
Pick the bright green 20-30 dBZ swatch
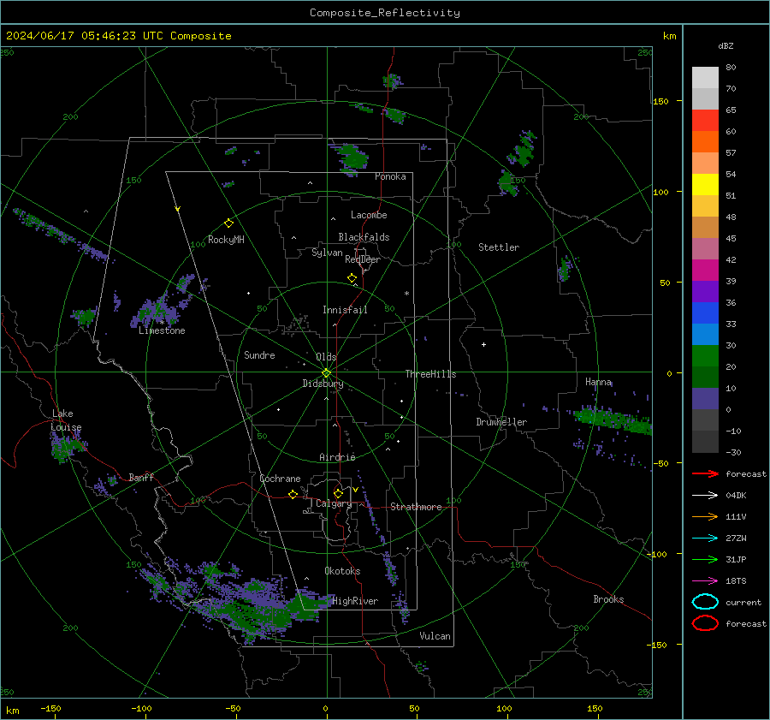coord(705,356)
